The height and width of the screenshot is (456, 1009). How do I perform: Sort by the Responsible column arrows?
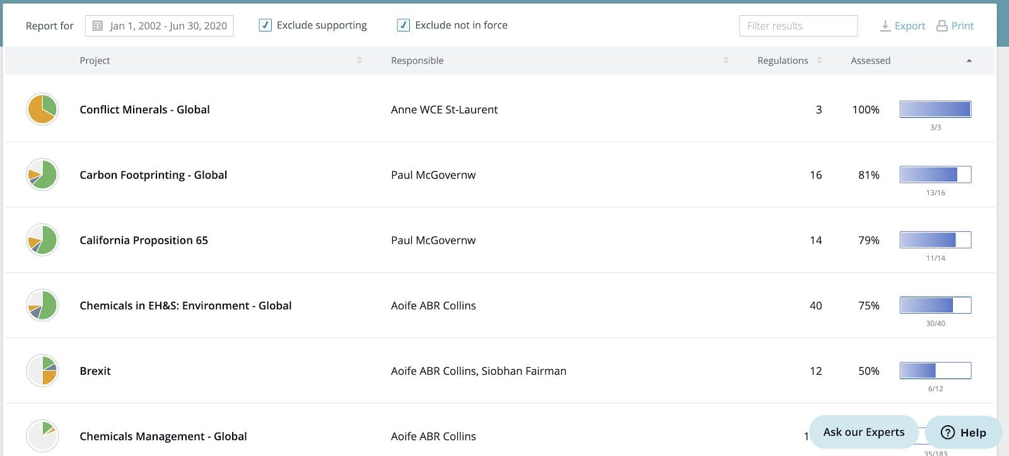coord(726,60)
